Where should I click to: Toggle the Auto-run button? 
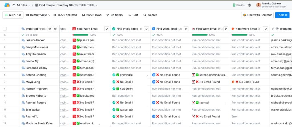[13, 15]
